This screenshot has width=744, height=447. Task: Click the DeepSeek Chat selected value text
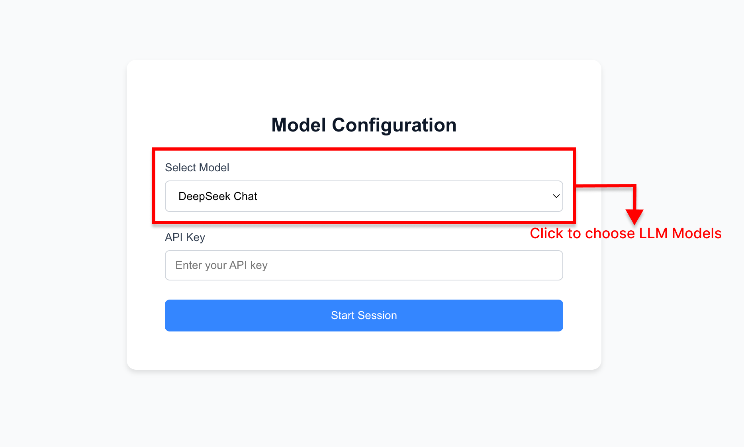click(x=217, y=196)
